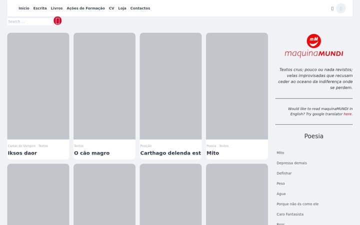Image resolution: width=360 pixels, height=225 pixels.
Task: Open the O cão magro thumbnail image
Action: coord(104,86)
